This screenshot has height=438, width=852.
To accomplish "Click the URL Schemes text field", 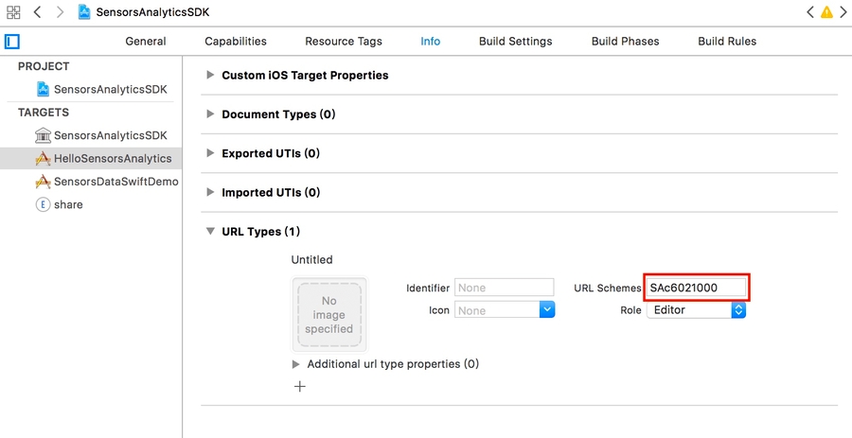I will pos(697,288).
